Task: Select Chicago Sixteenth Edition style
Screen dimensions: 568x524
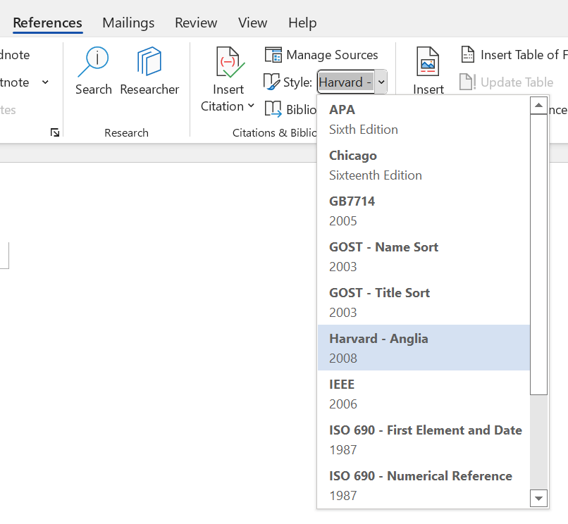Action: pos(424,165)
